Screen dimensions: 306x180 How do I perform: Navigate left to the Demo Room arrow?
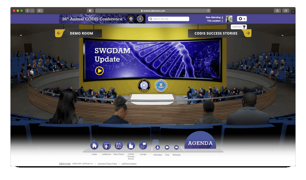[x=59, y=33]
